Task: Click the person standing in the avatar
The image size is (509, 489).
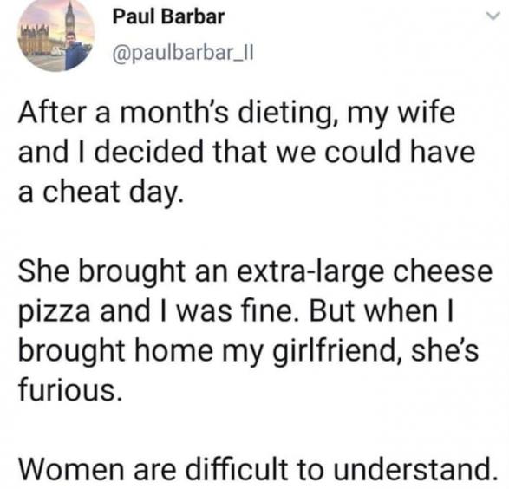Action: click(x=73, y=51)
